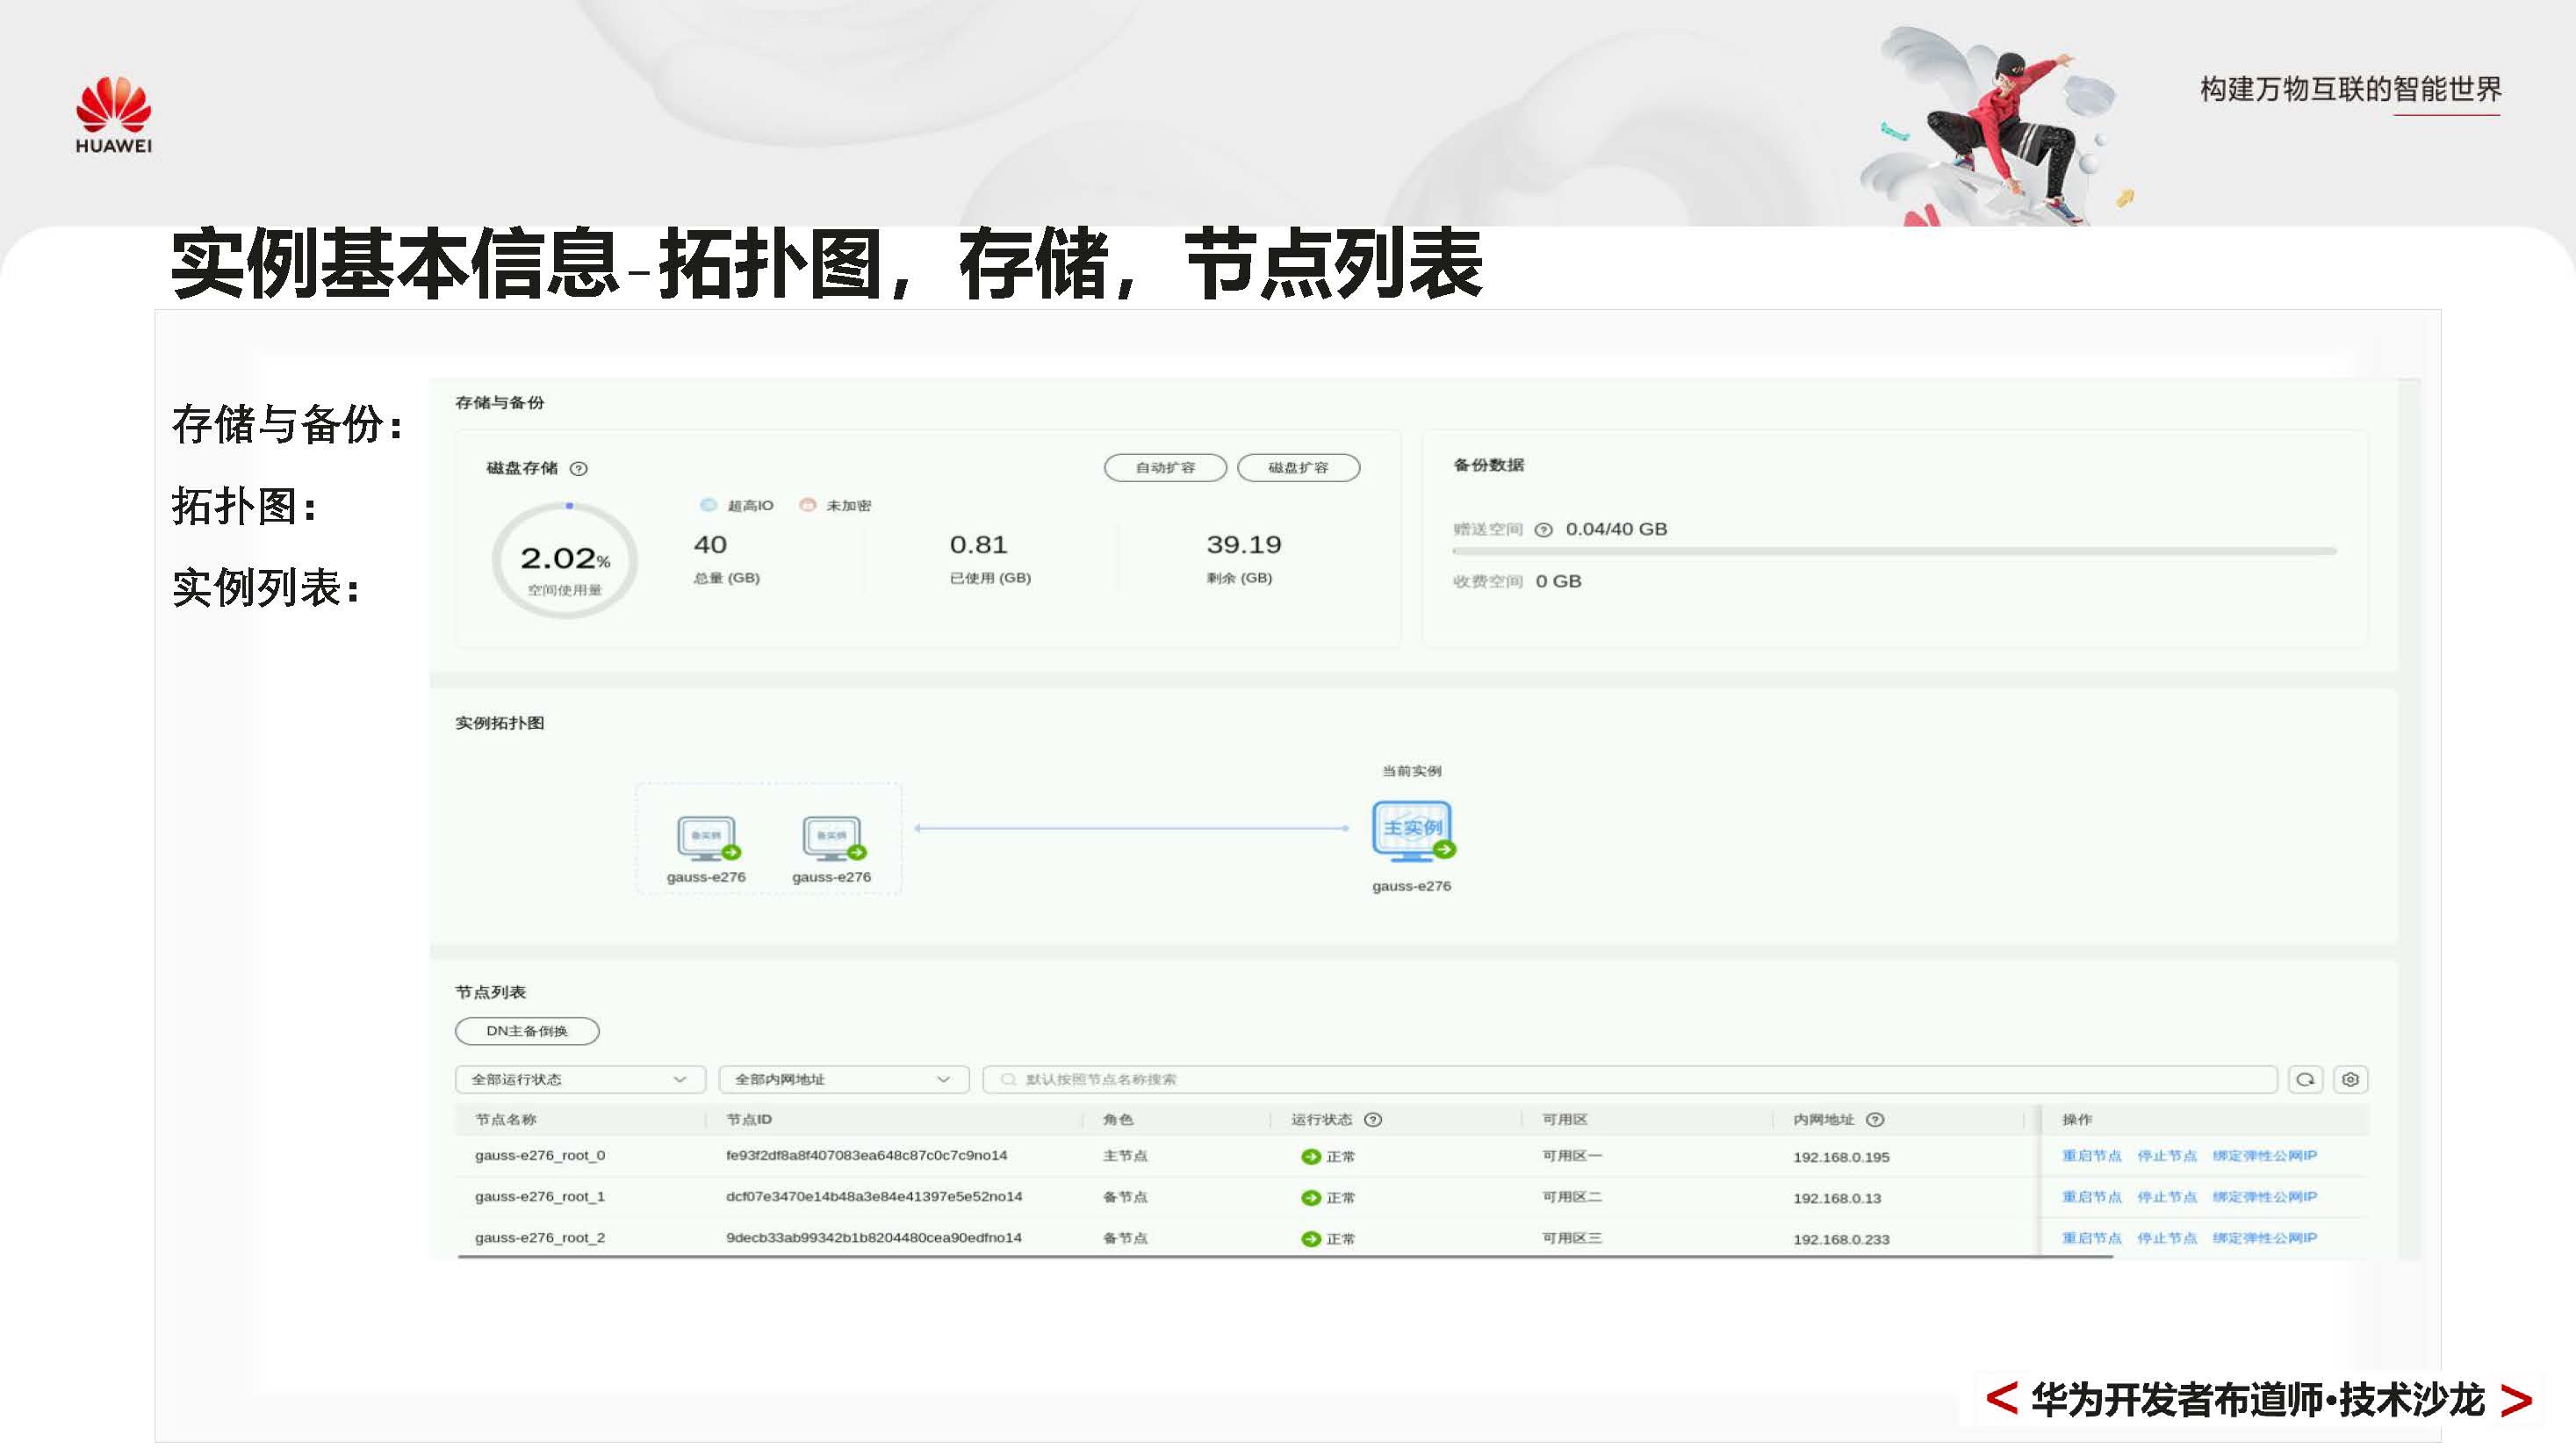Image resolution: width=2576 pixels, height=1456 pixels.
Task: Click 停止节点 for gauss-e276_root_0
Action: [x=2166, y=1155]
